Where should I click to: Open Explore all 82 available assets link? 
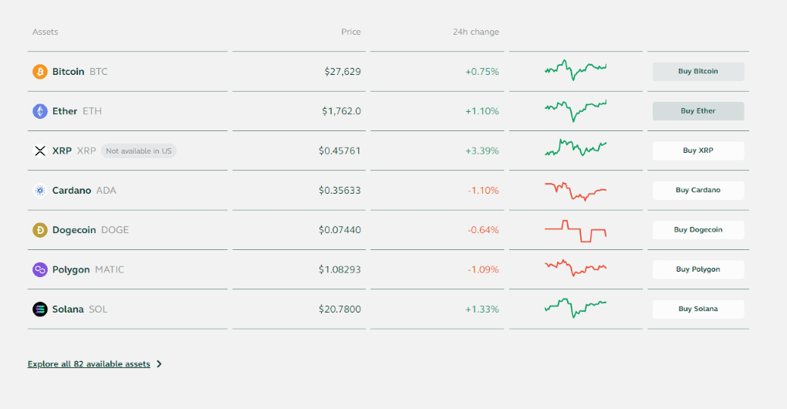[89, 363]
